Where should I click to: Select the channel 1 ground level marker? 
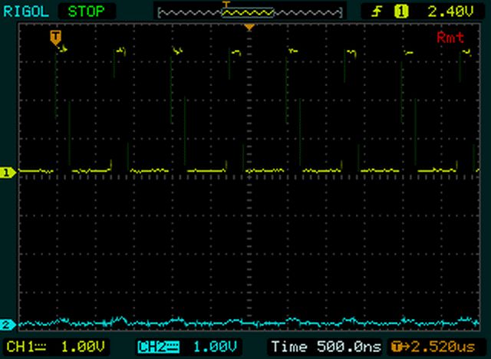8,172
